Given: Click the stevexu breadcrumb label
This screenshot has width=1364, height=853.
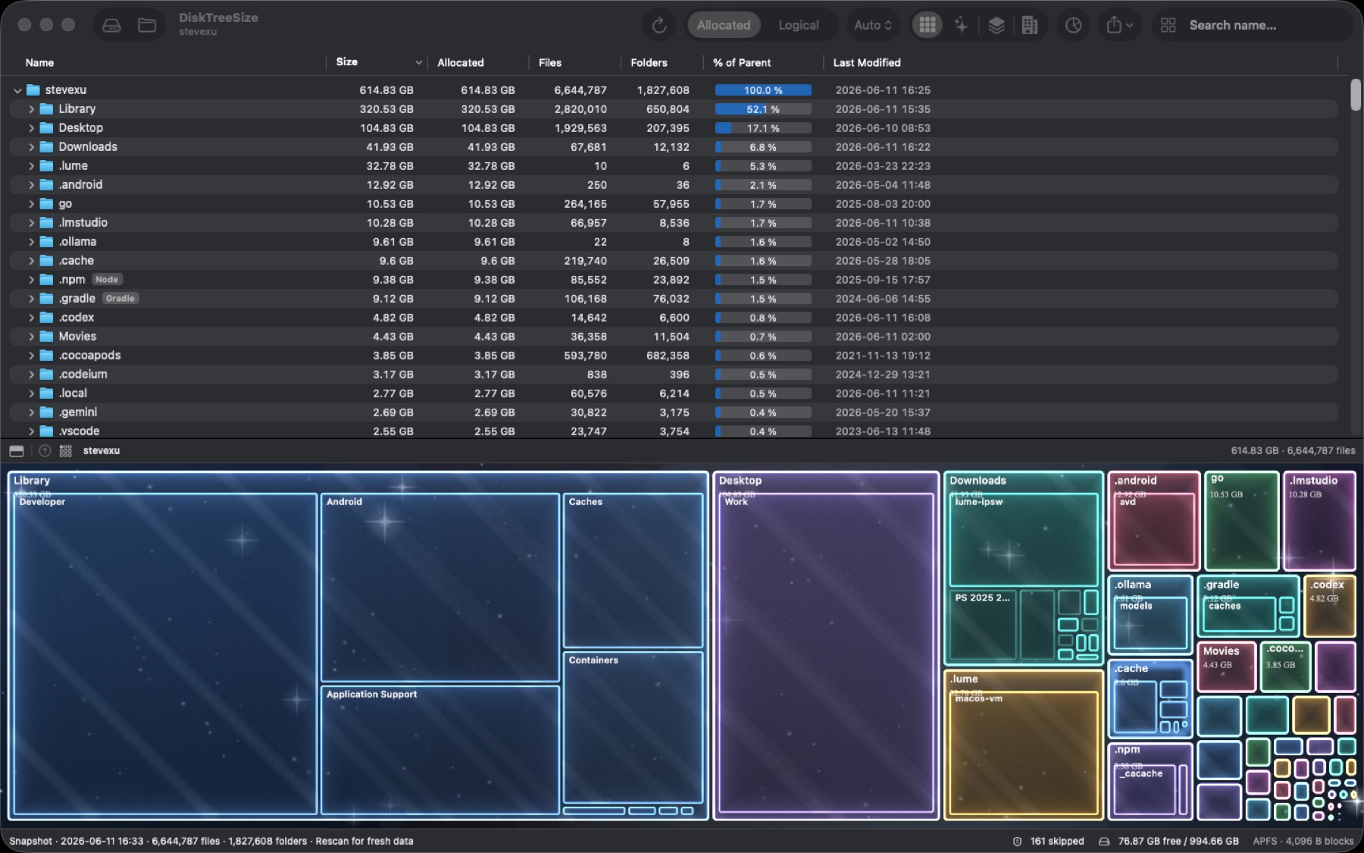Looking at the screenshot, I should tap(102, 450).
